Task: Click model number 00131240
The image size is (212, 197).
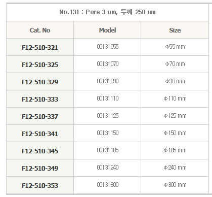Action: pos(108,168)
